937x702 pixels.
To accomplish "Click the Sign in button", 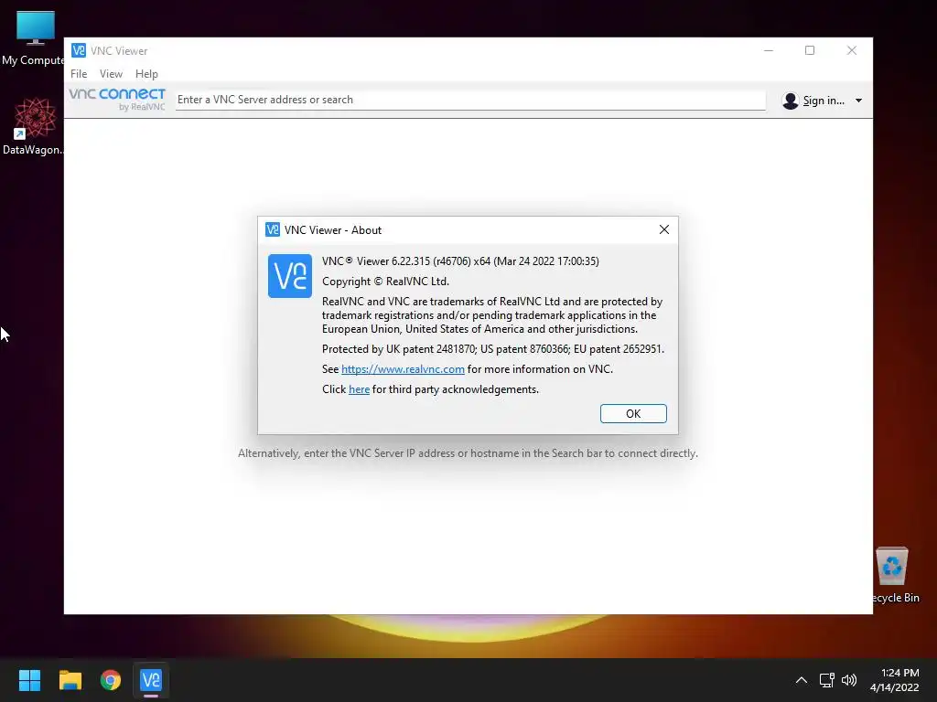I will tap(824, 101).
